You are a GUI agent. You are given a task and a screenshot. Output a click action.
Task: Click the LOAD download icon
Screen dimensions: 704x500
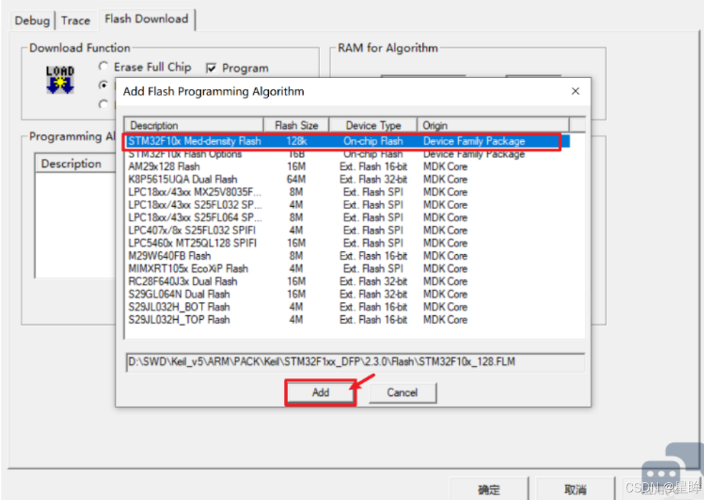point(60,80)
